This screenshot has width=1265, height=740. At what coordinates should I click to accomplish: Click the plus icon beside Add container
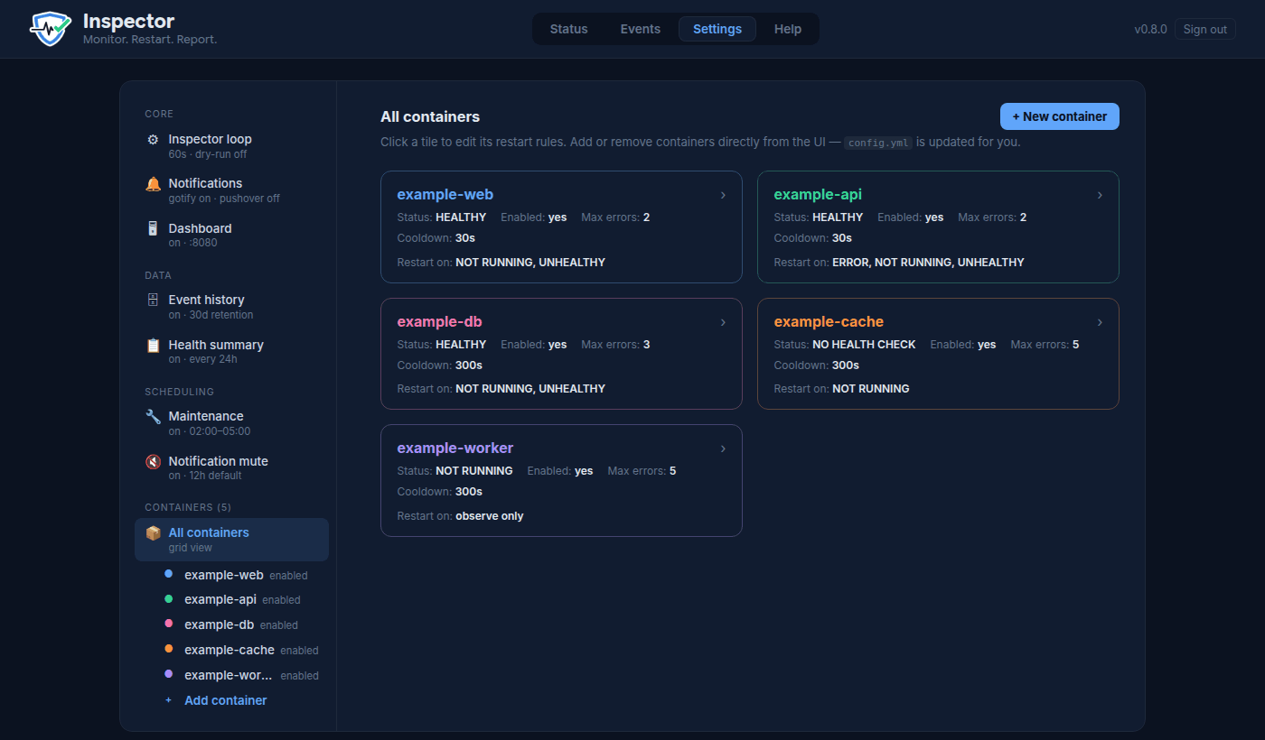(168, 700)
